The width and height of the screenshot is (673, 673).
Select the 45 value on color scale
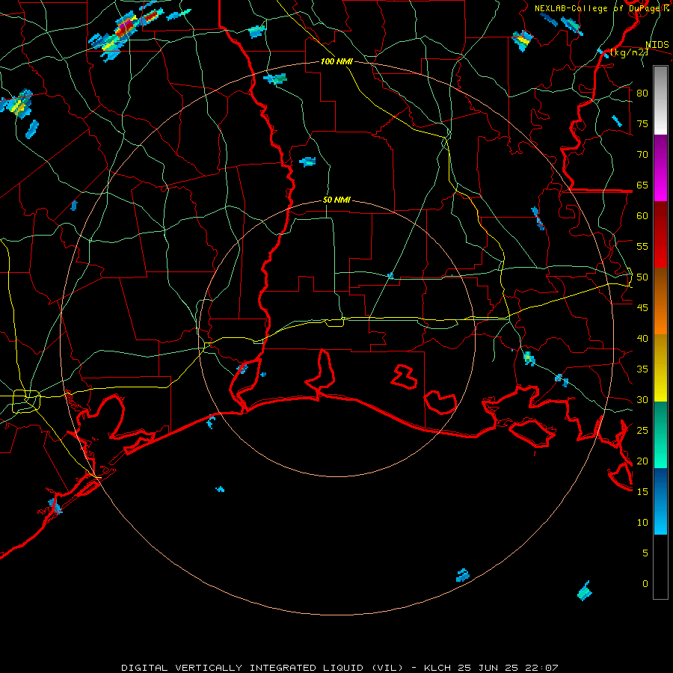(642, 308)
